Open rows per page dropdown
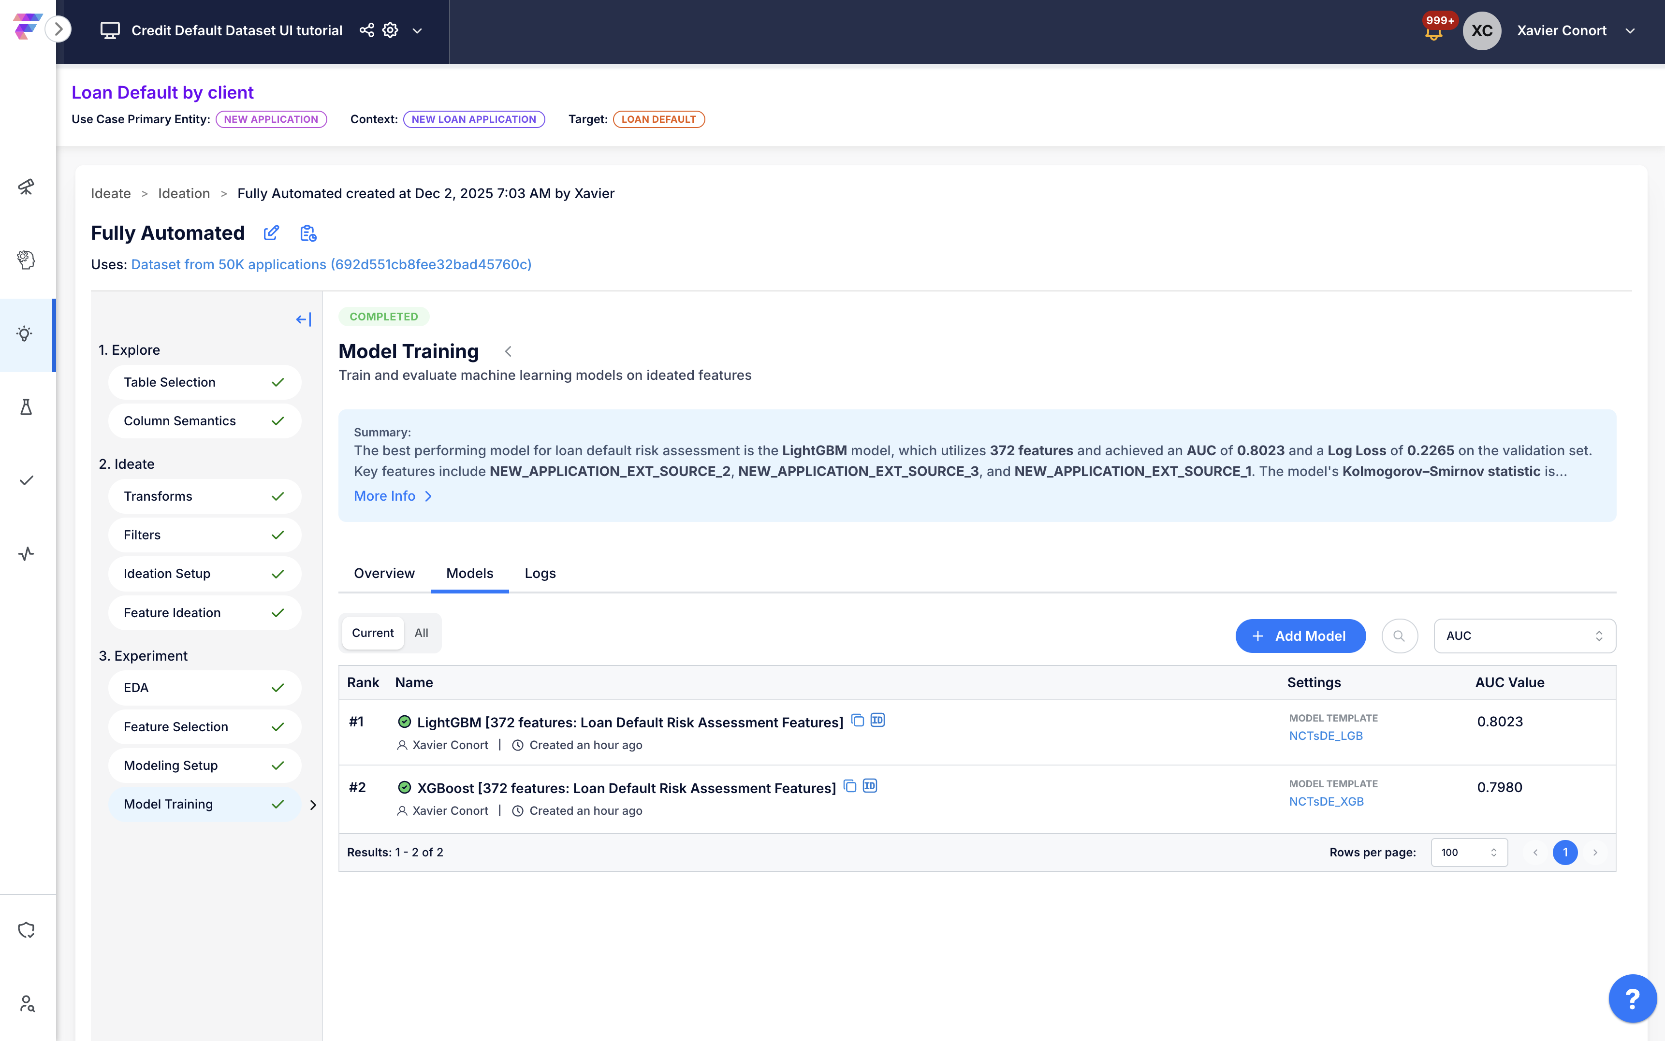 (x=1468, y=853)
